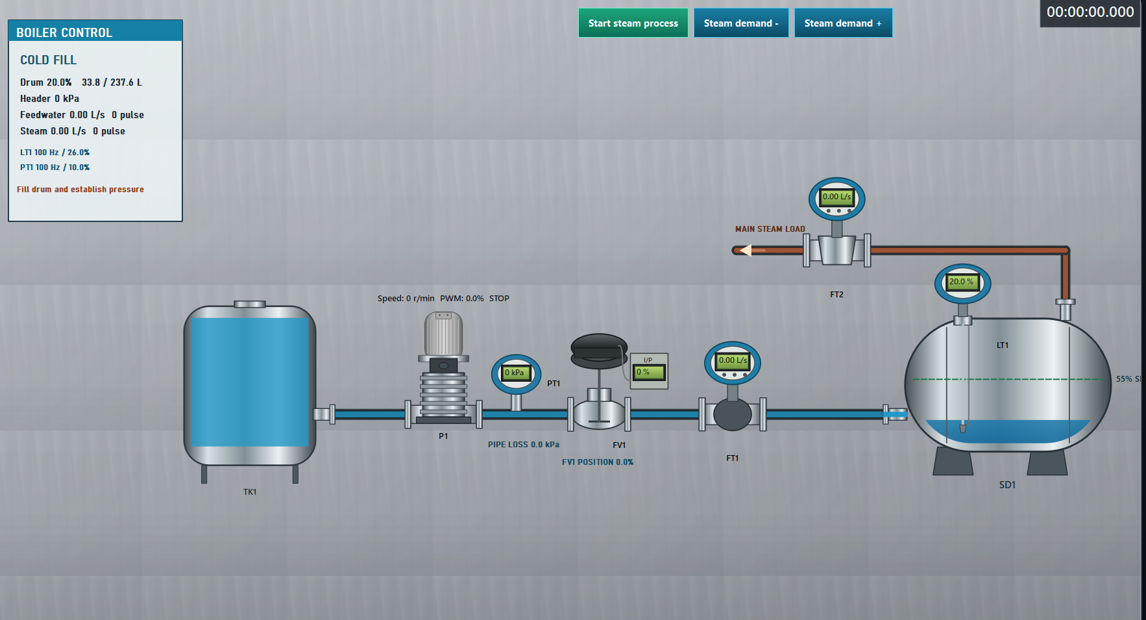Viewport: 1146px width, 620px height.
Task: Click the TK1 tank label
Action: tap(250, 492)
